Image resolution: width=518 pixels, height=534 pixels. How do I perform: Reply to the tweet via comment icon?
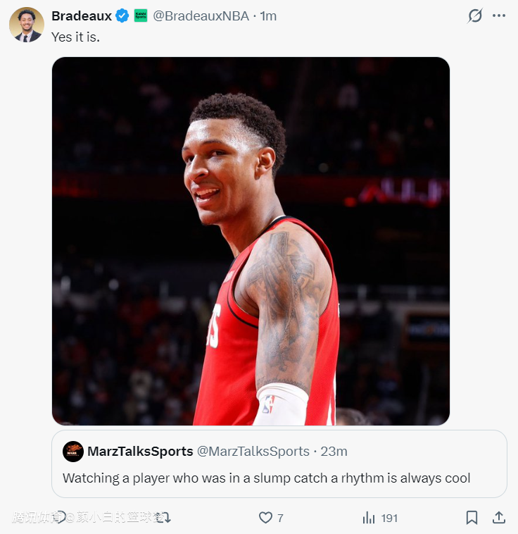(x=61, y=518)
